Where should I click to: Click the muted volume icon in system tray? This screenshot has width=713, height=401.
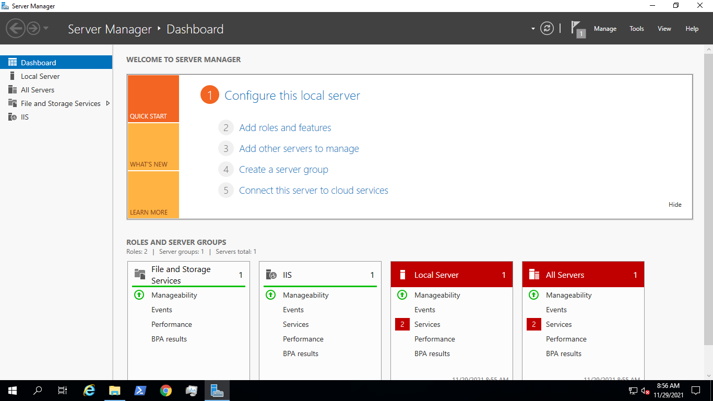[645, 390]
